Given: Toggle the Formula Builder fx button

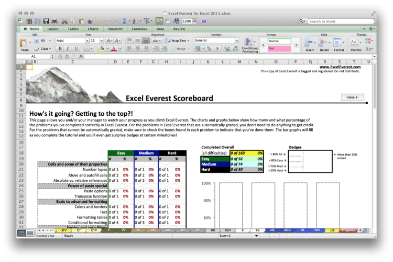Looking at the screenshot, I should coord(159,21).
